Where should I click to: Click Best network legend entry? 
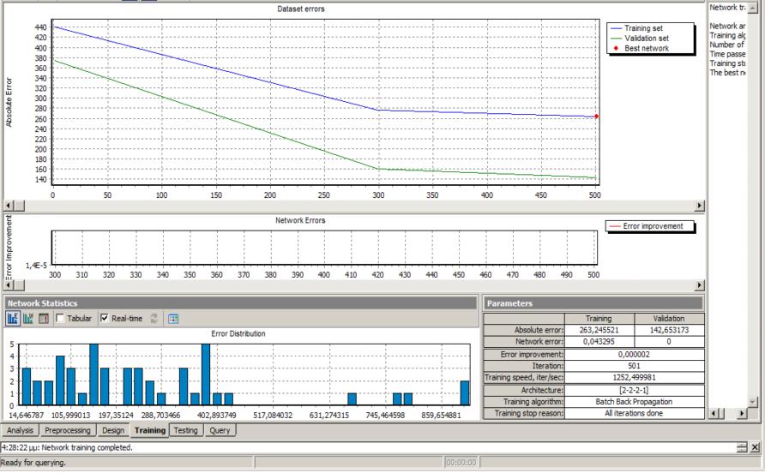coord(641,48)
